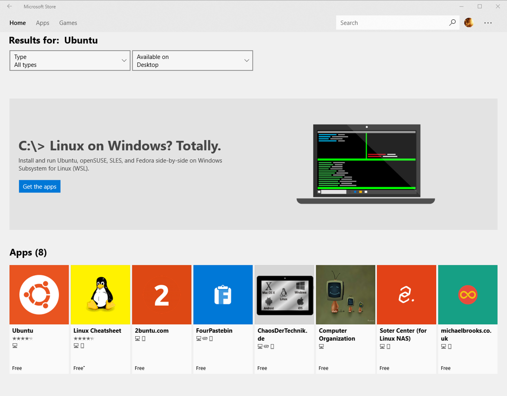Image resolution: width=507 pixels, height=396 pixels.
Task: Click device icons under Linux Cheatsheet
Action: 79,346
